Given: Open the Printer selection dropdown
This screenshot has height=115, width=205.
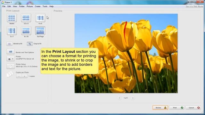Looking at the screenshot, I should 11,59.
